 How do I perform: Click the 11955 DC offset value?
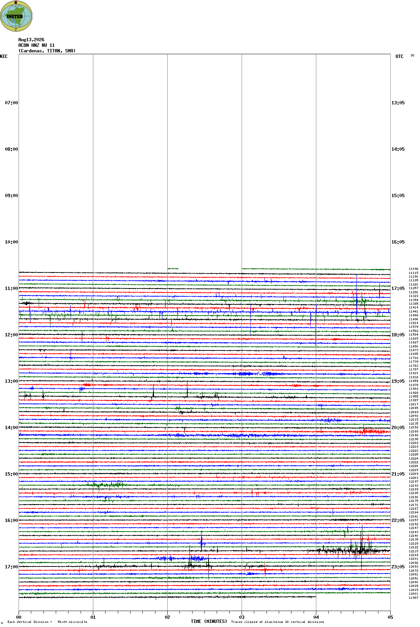click(413, 396)
